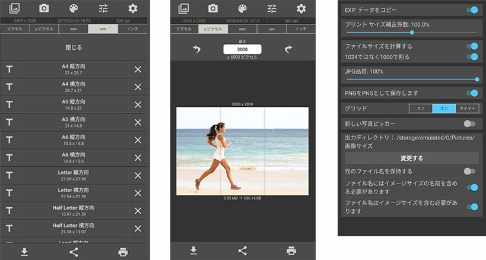This screenshot has height=260, width=486.
Task: Tap the 300 dpi value in middle screen
Action: 291,21
